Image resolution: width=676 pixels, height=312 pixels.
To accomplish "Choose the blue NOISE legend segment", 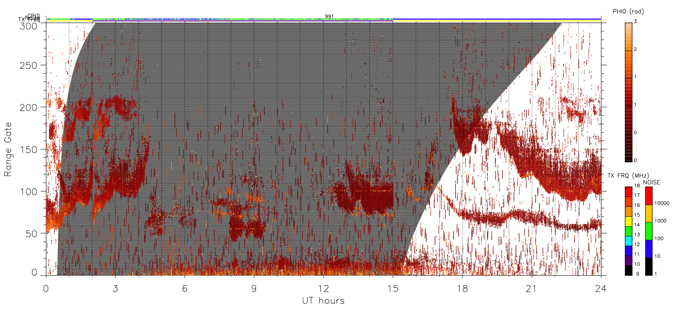I will (x=648, y=249).
